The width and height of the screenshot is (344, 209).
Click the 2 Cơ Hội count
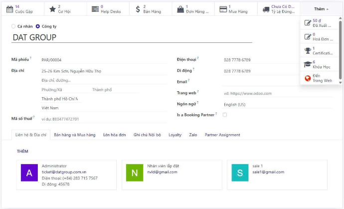tap(59, 6)
